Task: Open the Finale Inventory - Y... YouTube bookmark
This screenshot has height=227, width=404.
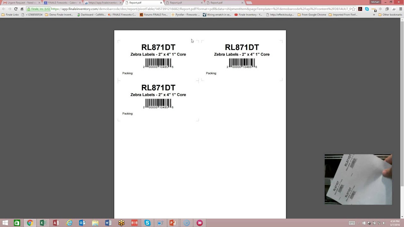Action: point(248,15)
